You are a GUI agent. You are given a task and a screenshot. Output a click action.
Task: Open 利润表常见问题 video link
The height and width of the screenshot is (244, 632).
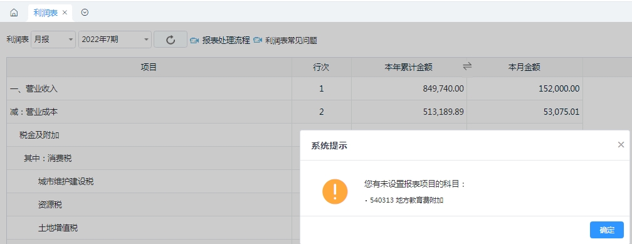click(x=292, y=40)
